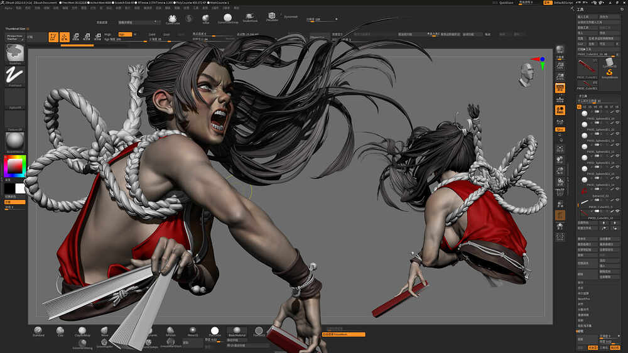
Task: Switch to subtool visibility set V8
Action: click(617, 107)
